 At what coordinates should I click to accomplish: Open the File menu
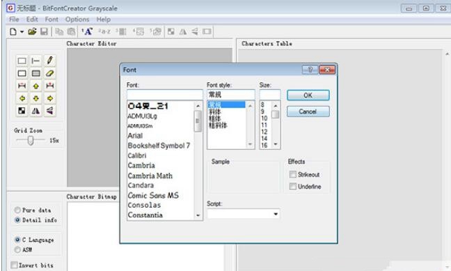pos(14,20)
